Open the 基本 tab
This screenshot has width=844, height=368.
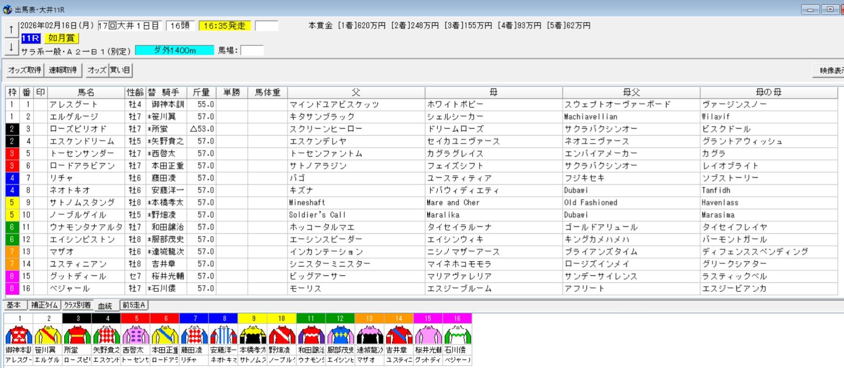(x=14, y=305)
